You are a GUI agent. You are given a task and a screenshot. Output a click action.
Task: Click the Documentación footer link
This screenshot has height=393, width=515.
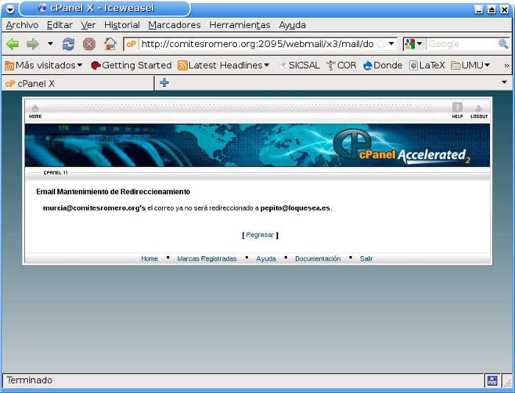pos(318,259)
